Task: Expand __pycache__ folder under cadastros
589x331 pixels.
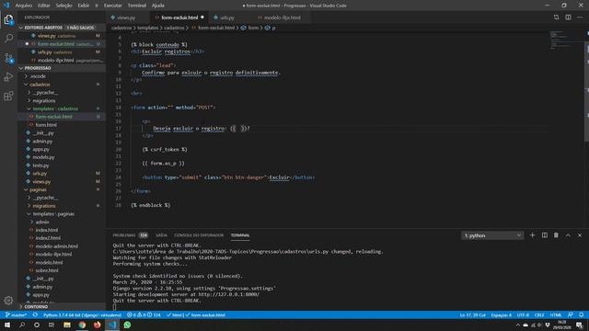Action: tap(62, 92)
